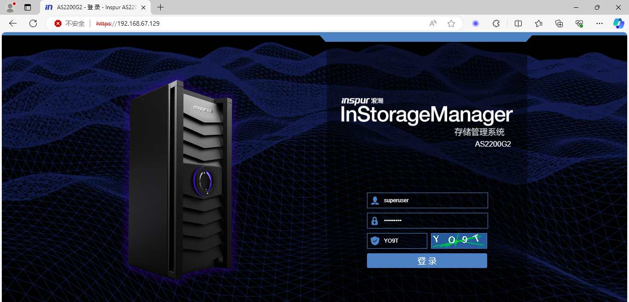This screenshot has height=302, width=629.
Task: Open the Copilot sidebar icon
Action: 618,23
